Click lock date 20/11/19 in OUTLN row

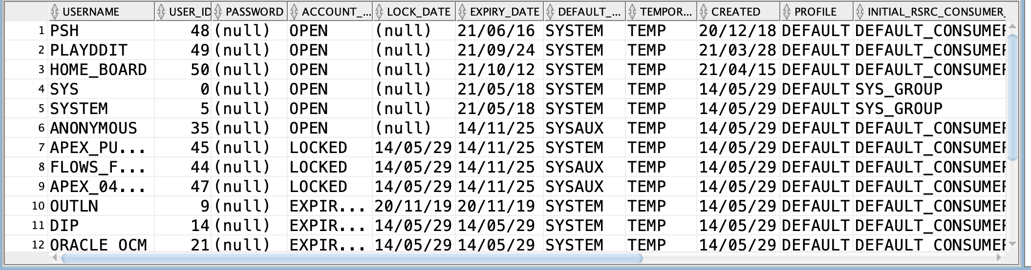(x=413, y=206)
